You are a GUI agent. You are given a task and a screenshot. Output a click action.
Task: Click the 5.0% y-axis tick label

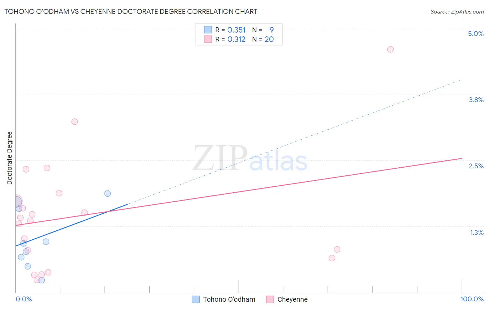(476, 34)
